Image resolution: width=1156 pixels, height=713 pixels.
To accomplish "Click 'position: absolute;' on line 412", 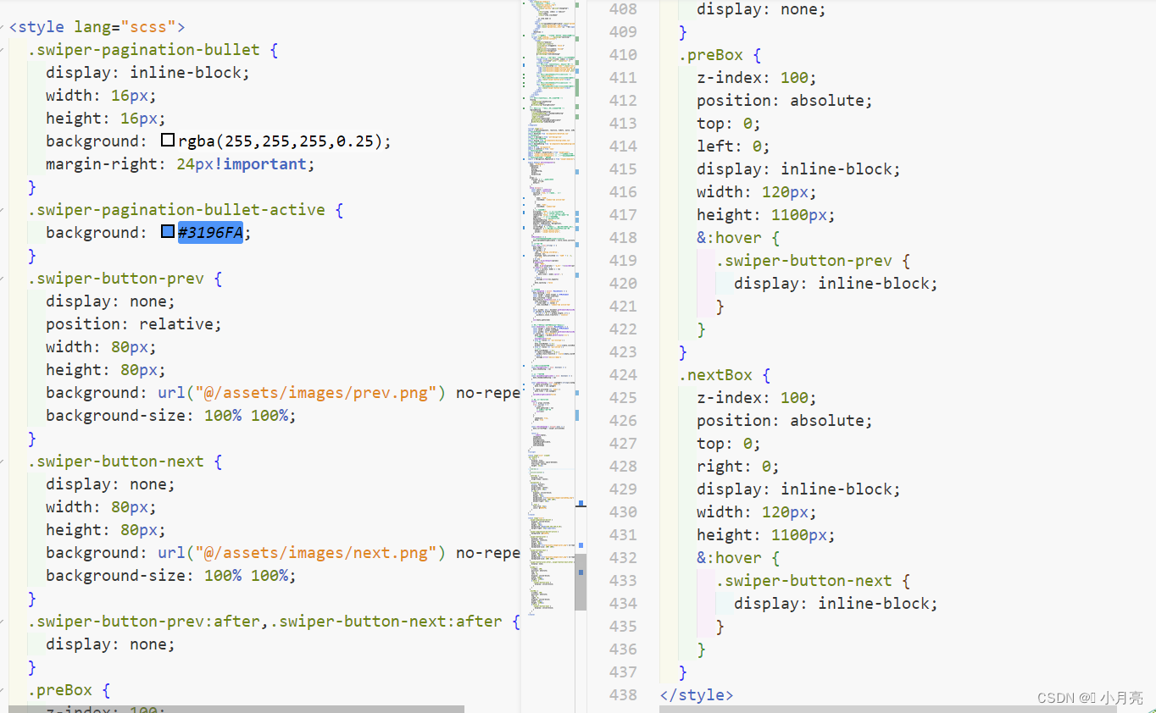I will coord(785,101).
